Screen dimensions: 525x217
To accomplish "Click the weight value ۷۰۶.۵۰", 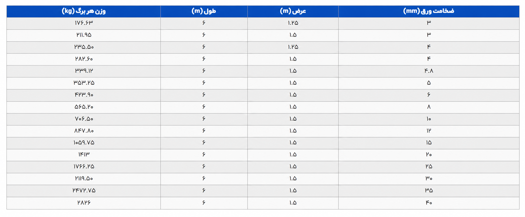I will pos(84,119).
